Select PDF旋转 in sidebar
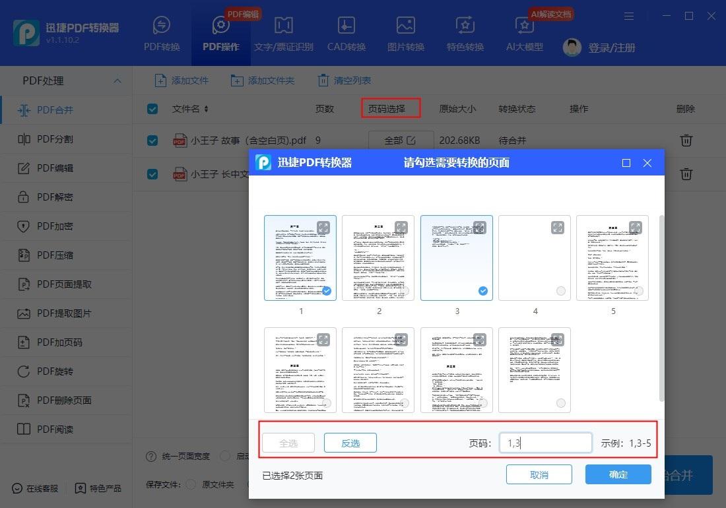 66,371
